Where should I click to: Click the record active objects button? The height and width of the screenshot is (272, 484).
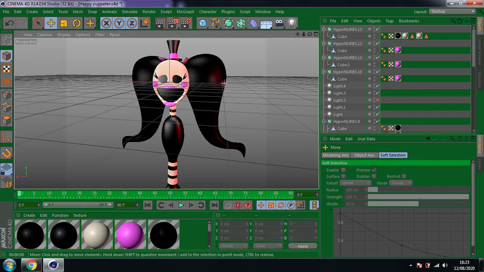[x=227, y=205]
